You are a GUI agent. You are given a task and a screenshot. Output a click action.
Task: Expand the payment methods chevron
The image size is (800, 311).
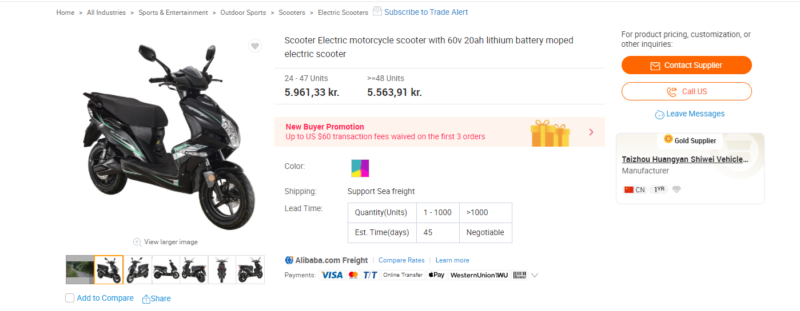pyautogui.click(x=535, y=275)
